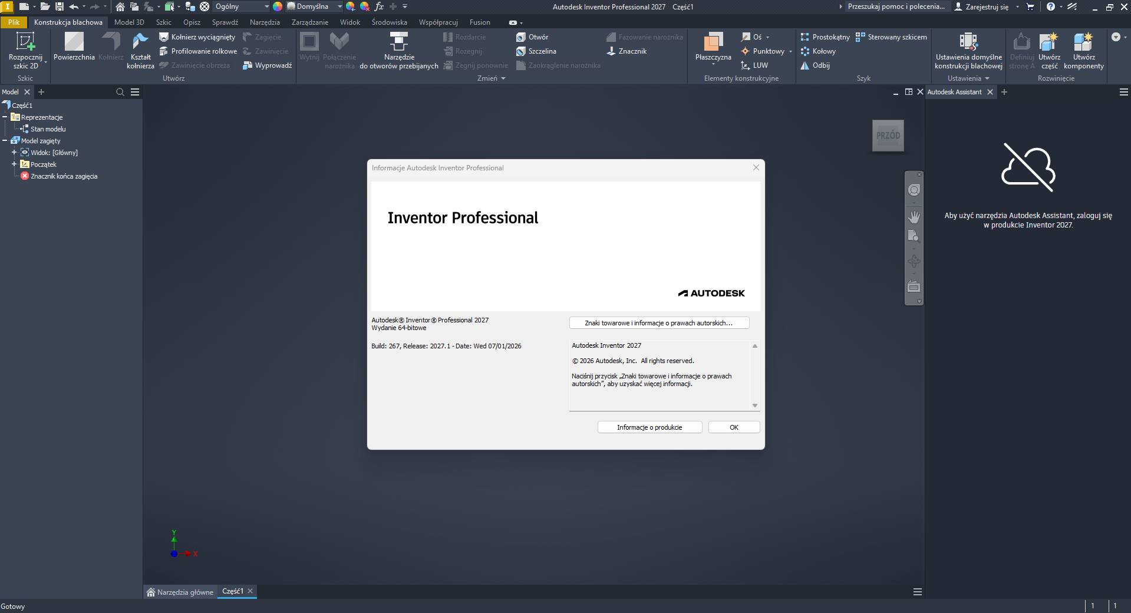This screenshot has width=1131, height=613.
Task: Click Zarejestruj się sign-in button
Action: point(981,6)
